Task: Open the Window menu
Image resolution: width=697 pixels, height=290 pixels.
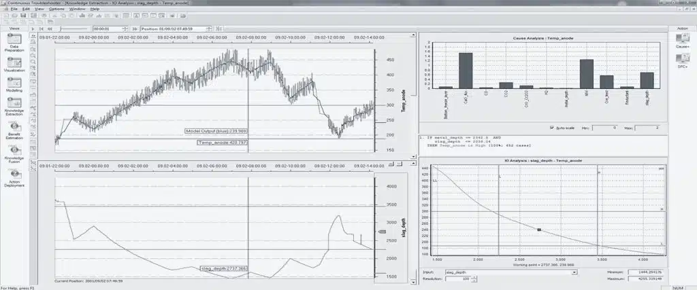Action: [x=77, y=9]
